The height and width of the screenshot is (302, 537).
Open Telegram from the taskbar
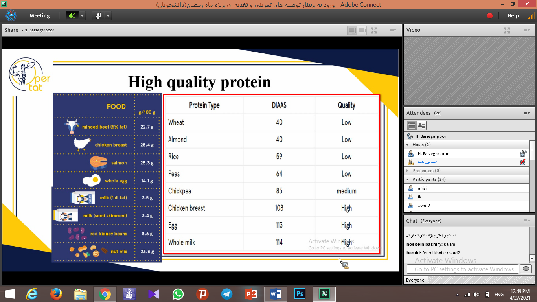(226, 294)
